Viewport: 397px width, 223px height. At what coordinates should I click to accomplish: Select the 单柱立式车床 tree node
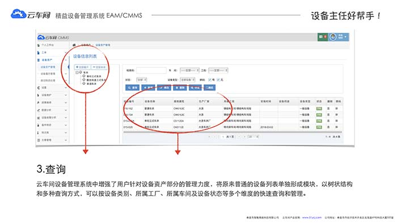pyautogui.click(x=94, y=76)
